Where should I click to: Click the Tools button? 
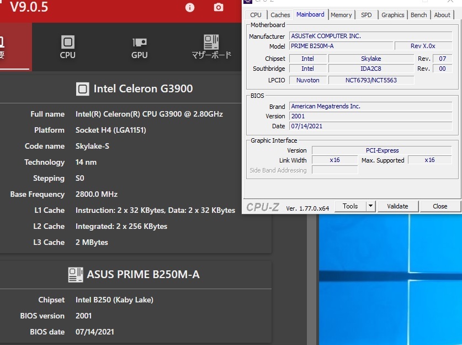pos(350,206)
